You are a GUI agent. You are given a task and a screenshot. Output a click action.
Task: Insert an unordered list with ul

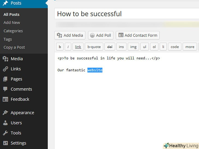tap(145, 47)
